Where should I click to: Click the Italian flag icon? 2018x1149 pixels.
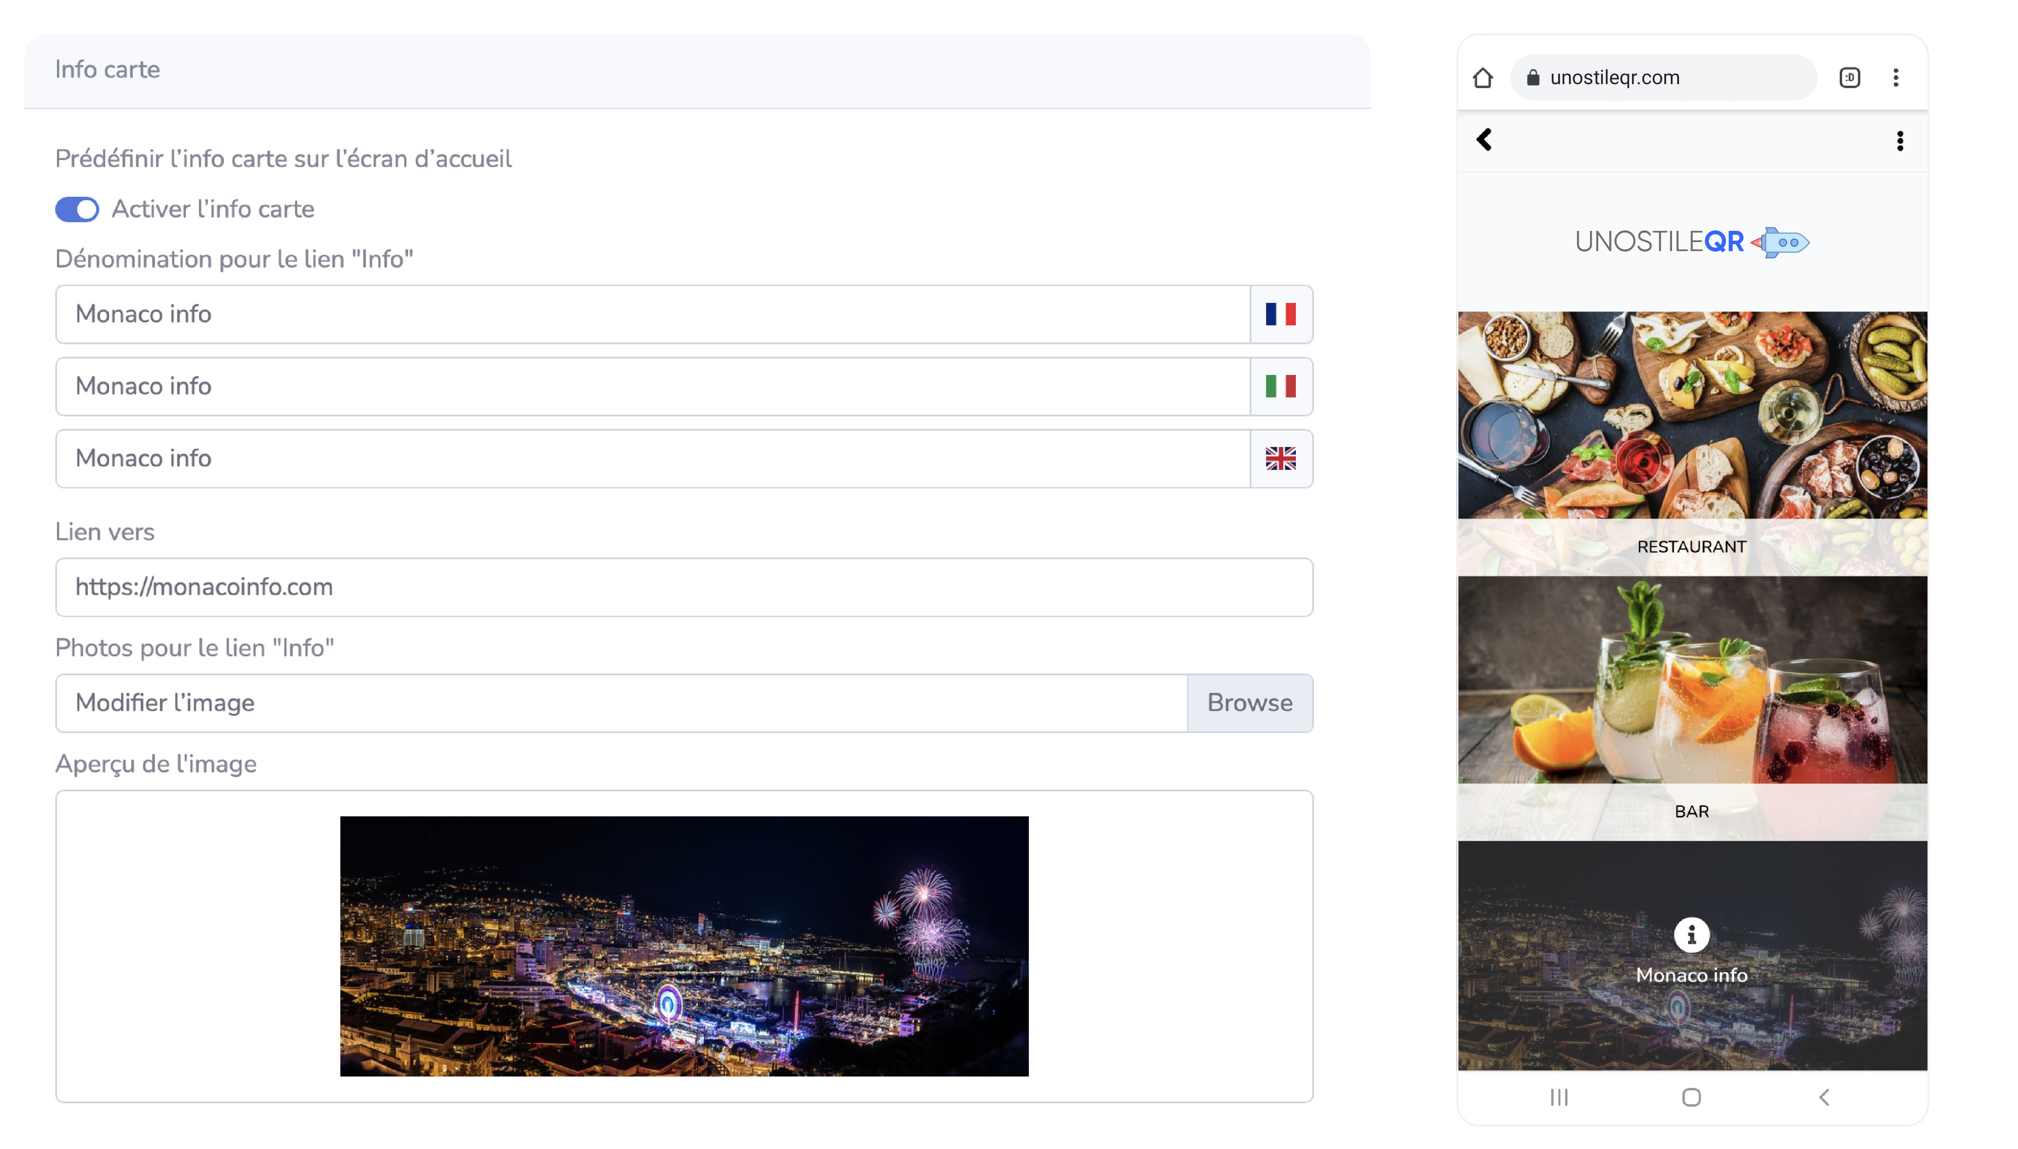pyautogui.click(x=1279, y=386)
